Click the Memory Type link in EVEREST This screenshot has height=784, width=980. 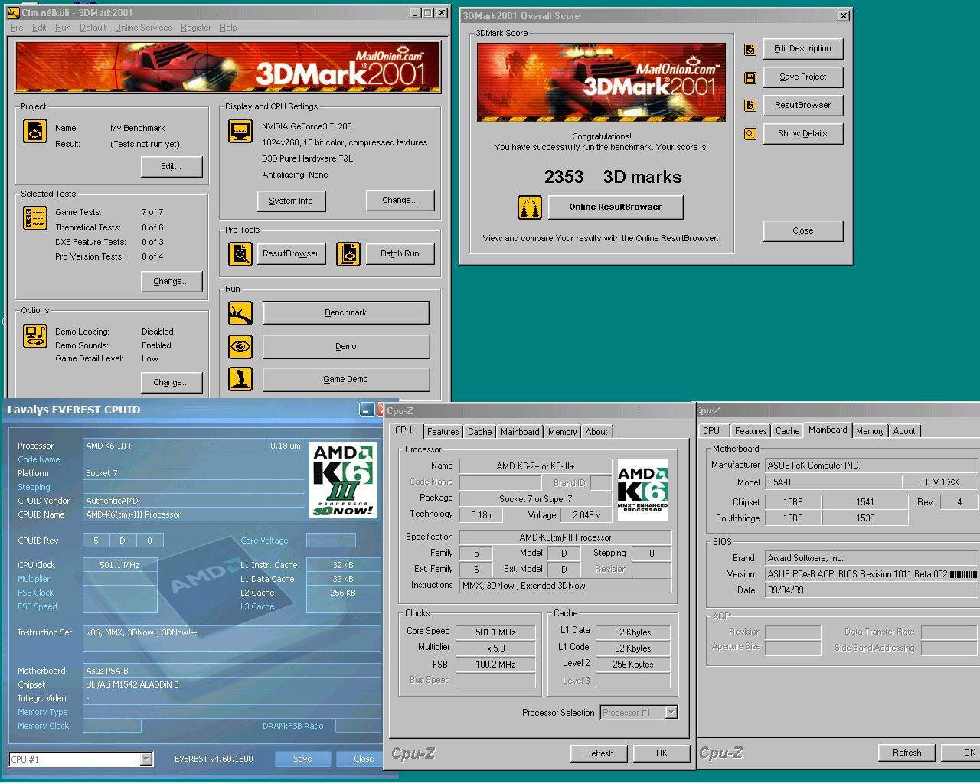pos(43,712)
